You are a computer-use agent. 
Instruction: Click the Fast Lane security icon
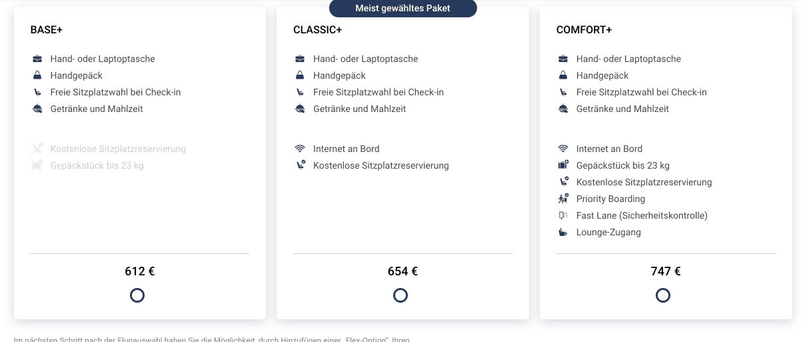(x=563, y=215)
